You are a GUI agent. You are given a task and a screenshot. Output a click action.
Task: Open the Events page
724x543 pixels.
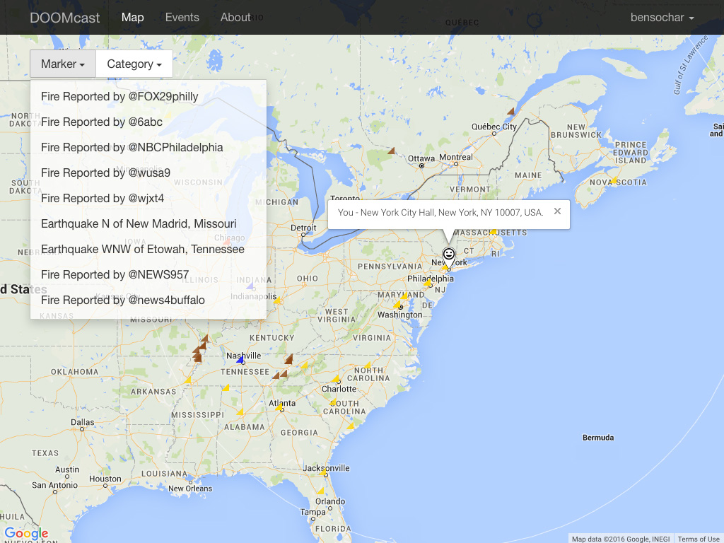(x=182, y=18)
